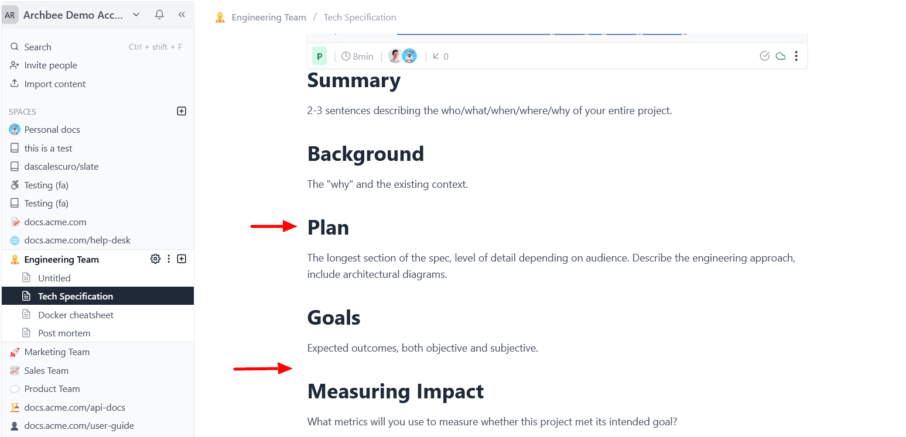The height and width of the screenshot is (437, 906).
Task: Open Archbee Demo account dropdown
Action: (x=136, y=15)
